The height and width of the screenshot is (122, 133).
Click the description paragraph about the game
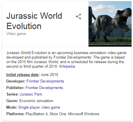pos(66,59)
